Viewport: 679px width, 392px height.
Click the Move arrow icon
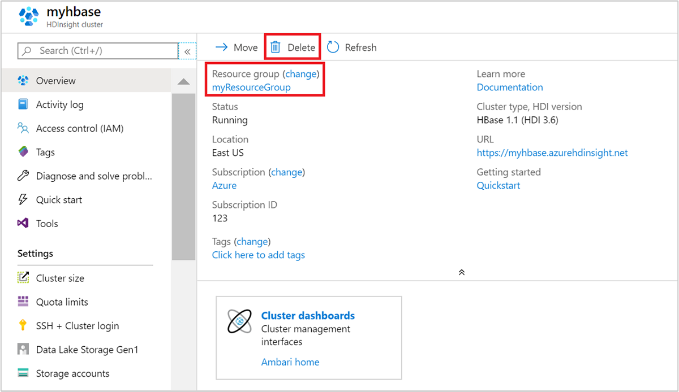coord(221,47)
